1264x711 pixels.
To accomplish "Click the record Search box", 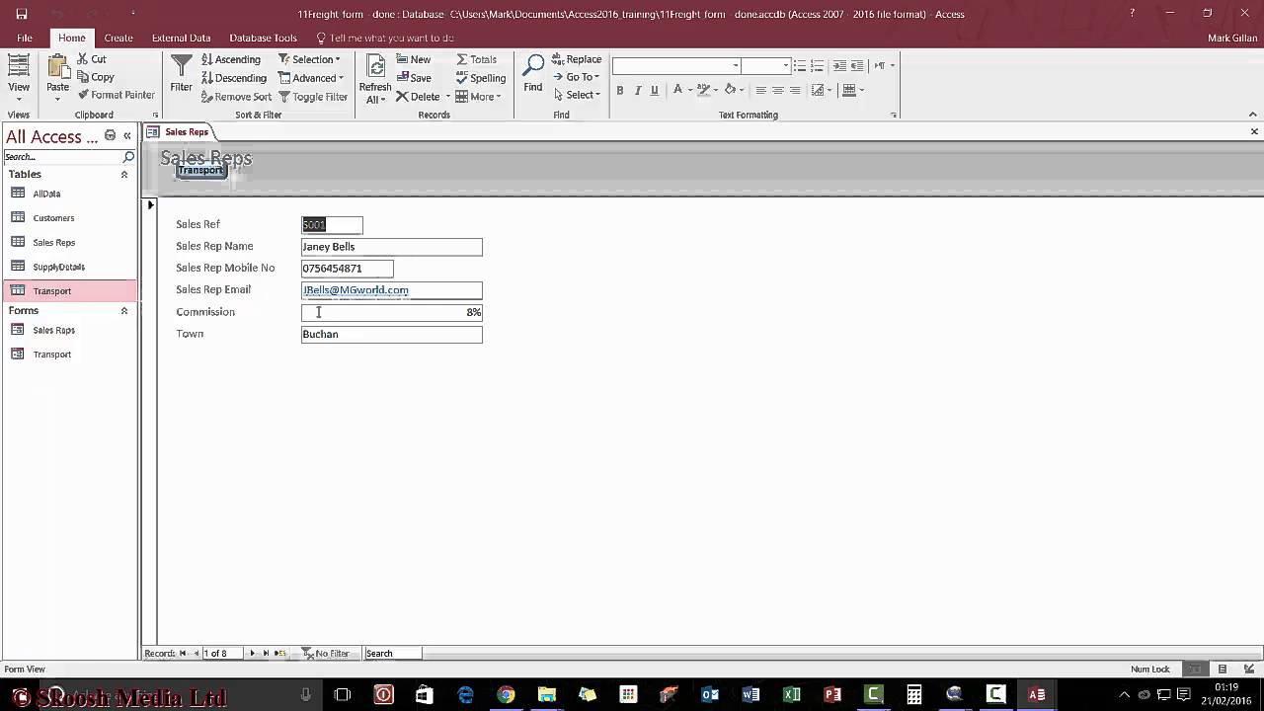I will click(393, 654).
